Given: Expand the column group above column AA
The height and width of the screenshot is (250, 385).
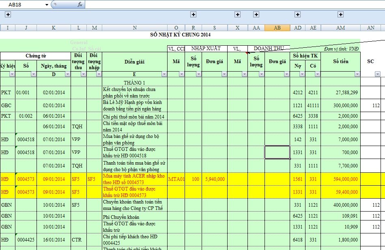Looking at the screenshot, I should coord(256,15).
